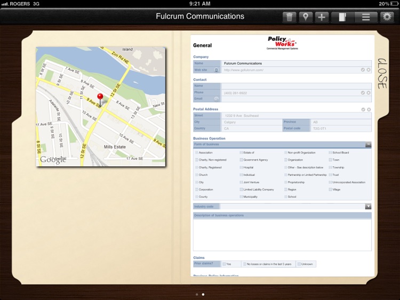The image size is (400, 300).
Task: Open the Google map thumbnail
Action: (101, 107)
